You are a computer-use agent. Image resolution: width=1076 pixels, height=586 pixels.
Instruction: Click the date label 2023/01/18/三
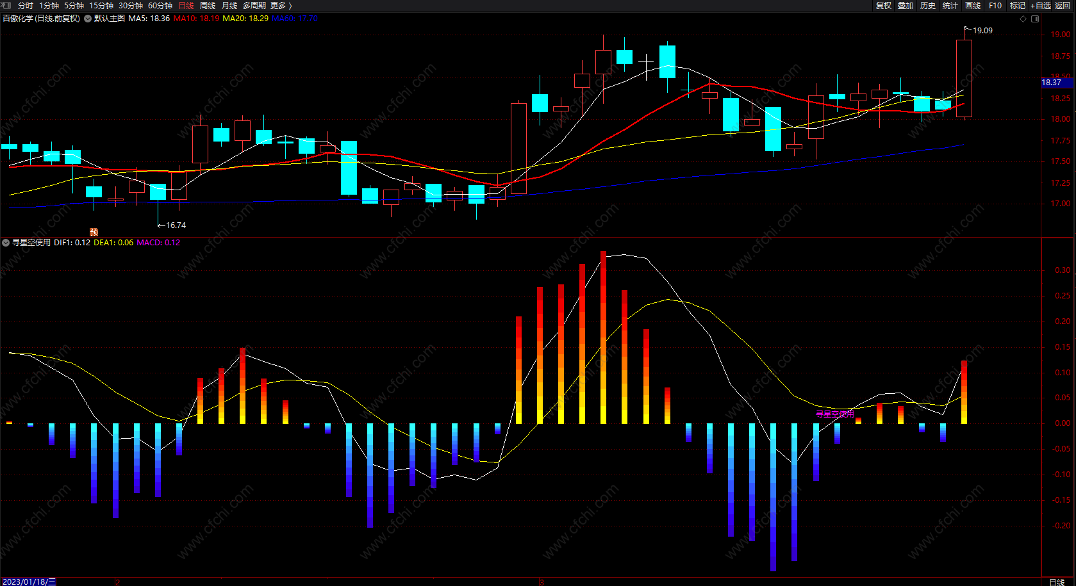coord(29,582)
